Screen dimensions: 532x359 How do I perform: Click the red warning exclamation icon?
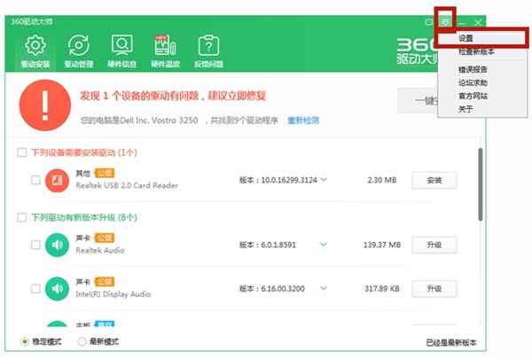click(45, 105)
